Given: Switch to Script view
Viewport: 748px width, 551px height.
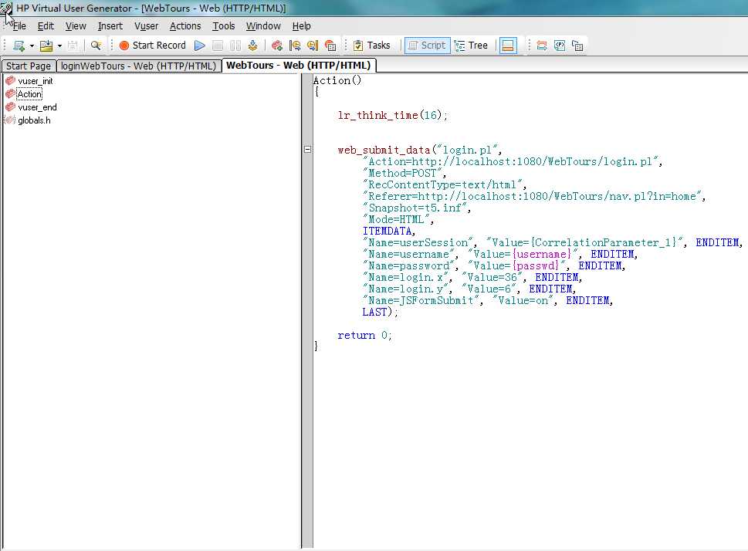Looking at the screenshot, I should [427, 46].
